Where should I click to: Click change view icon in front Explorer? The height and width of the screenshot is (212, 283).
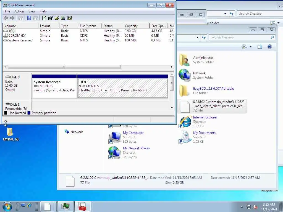tap(245, 47)
